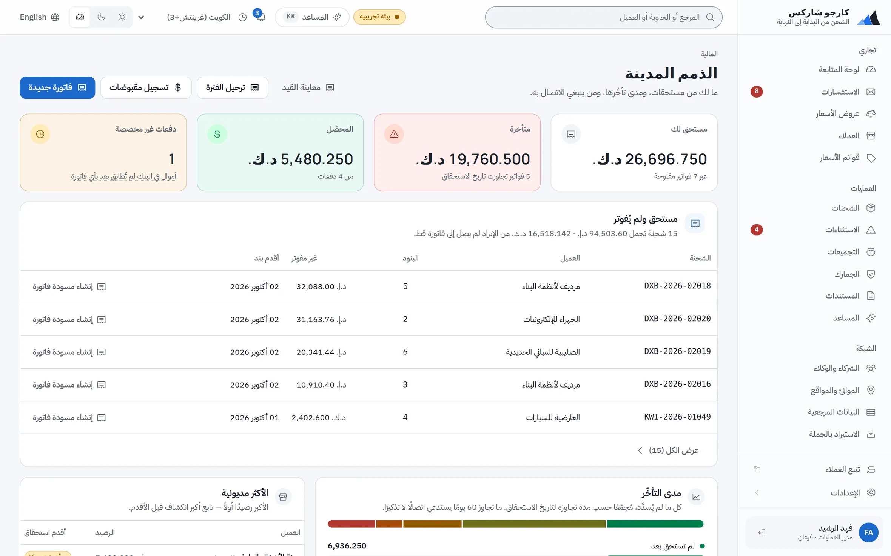Image resolution: width=891 pixels, height=556 pixels.
Task: Click the كارجو شاركس logo
Action: click(x=869, y=18)
